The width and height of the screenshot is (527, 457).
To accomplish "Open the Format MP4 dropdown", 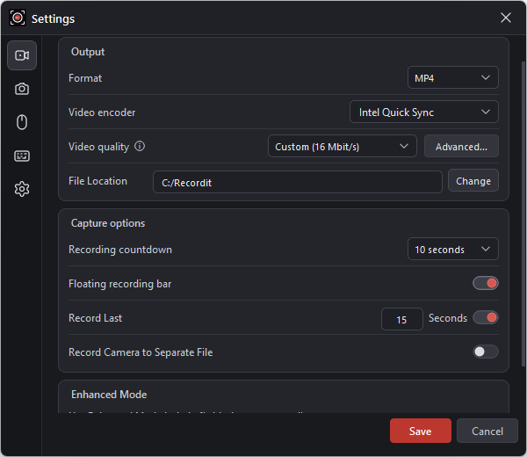I will 452,77.
